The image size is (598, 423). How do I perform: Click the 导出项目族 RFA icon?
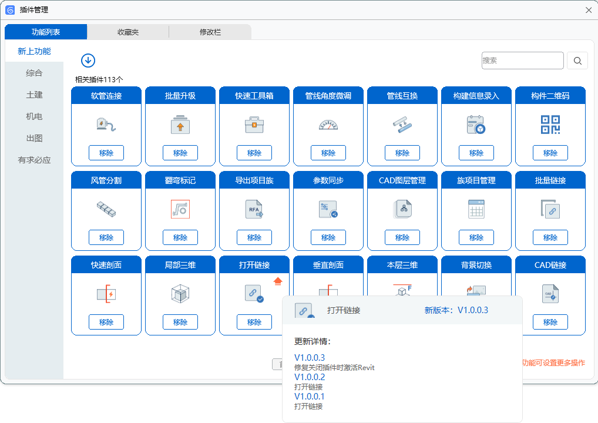(x=254, y=209)
